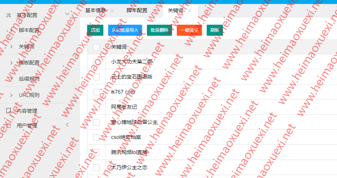Close the 基本信息 tab

(112, 11)
